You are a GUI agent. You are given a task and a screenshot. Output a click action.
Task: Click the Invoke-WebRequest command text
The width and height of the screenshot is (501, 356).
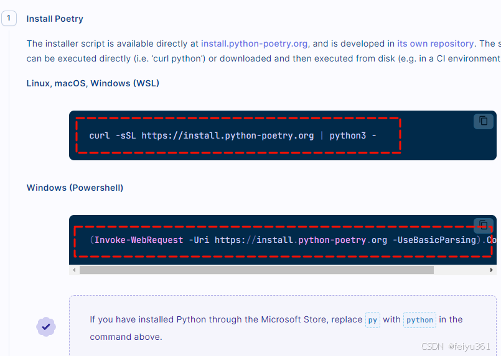tap(293, 240)
